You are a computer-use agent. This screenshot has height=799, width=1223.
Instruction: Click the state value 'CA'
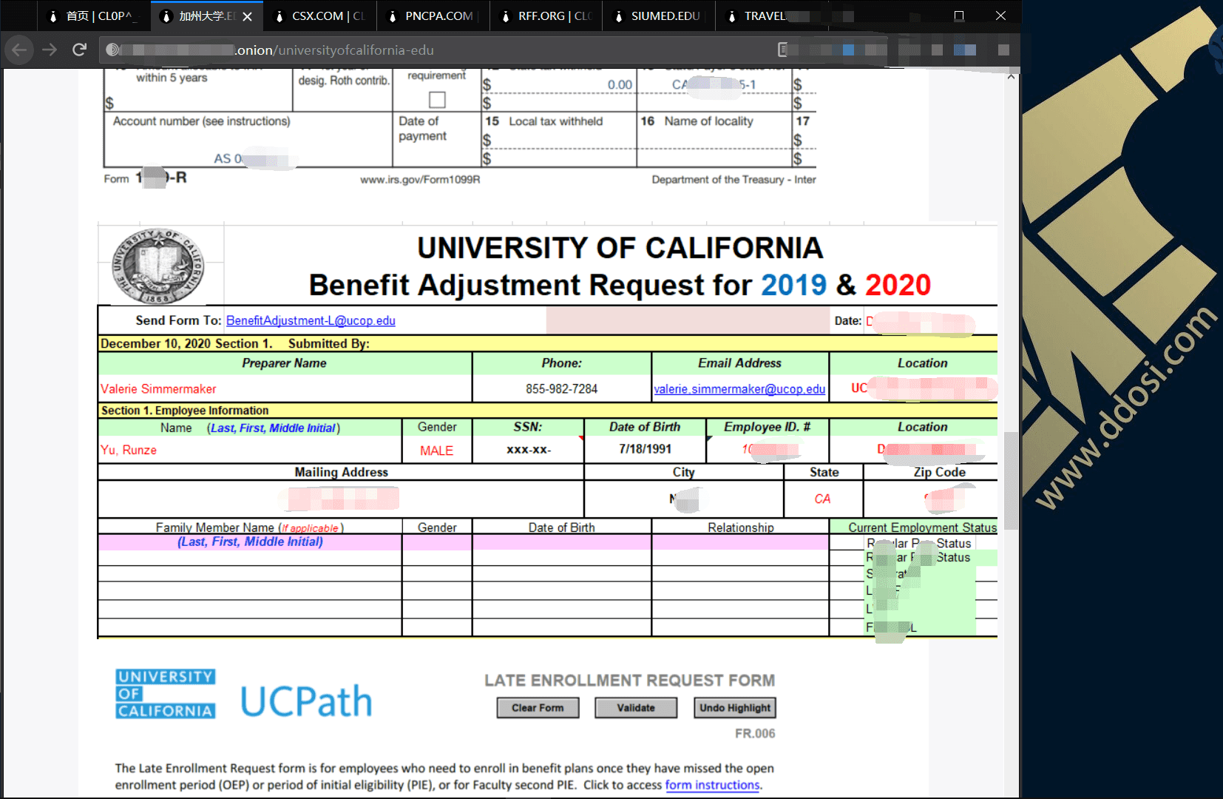pyautogui.click(x=822, y=499)
